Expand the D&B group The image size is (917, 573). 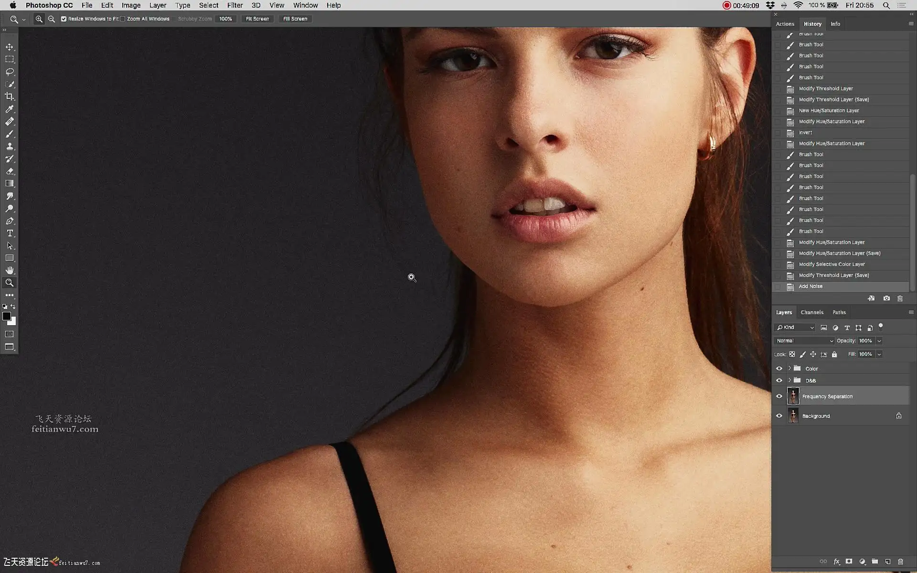(x=789, y=380)
